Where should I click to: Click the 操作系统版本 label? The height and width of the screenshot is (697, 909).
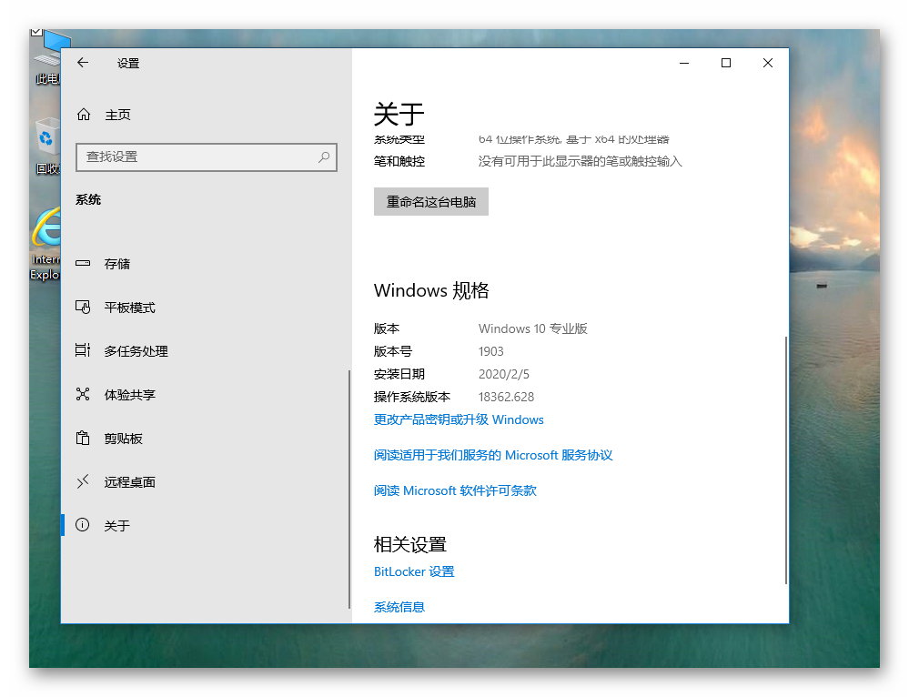click(x=412, y=398)
